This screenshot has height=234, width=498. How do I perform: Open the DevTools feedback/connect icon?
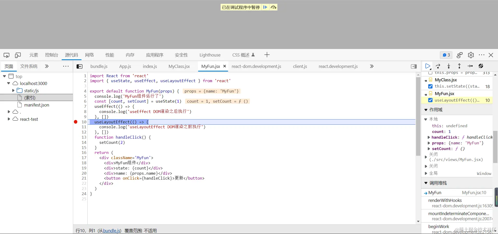[460, 55]
